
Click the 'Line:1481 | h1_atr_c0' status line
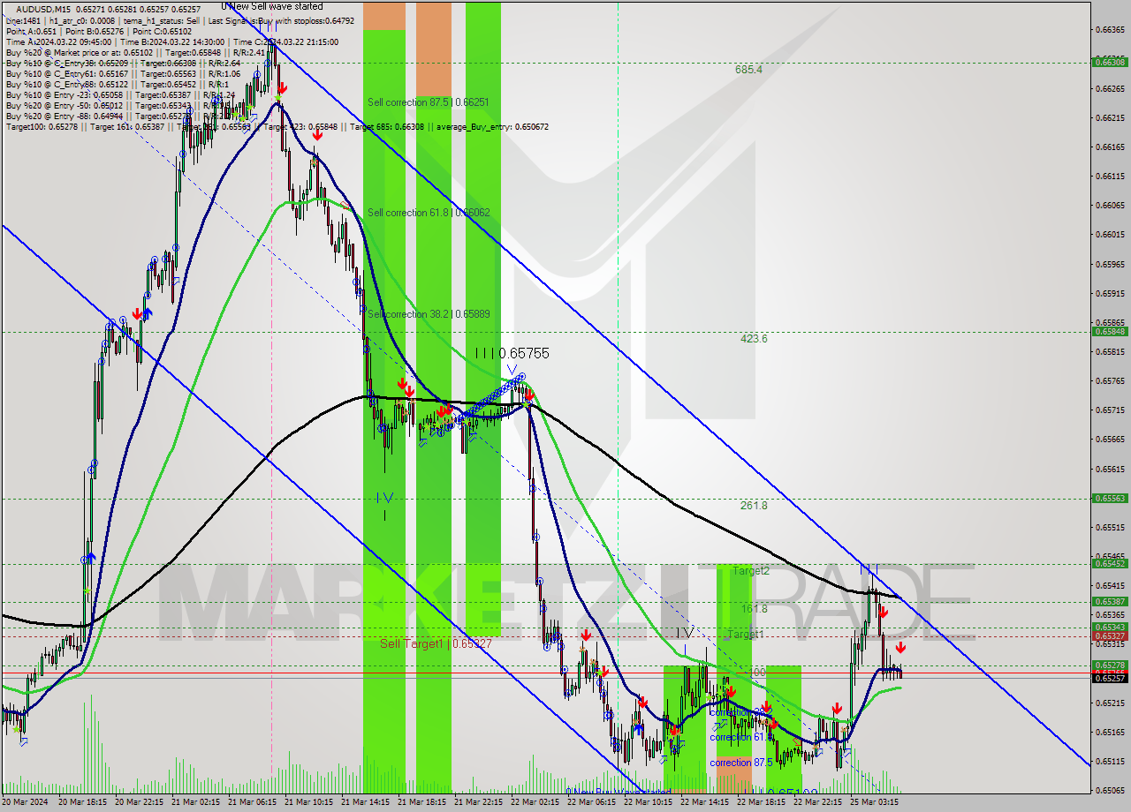(x=179, y=20)
